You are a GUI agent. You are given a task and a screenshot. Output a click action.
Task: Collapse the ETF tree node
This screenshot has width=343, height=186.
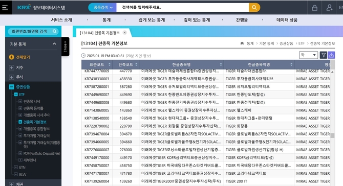[x=16, y=95]
